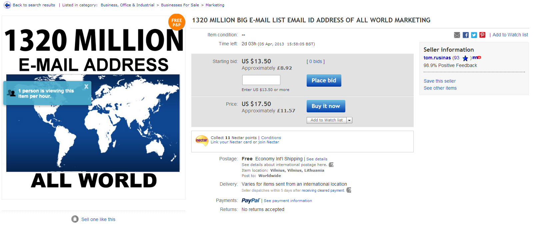
Task: Open See payment information link
Action: (x=288, y=201)
